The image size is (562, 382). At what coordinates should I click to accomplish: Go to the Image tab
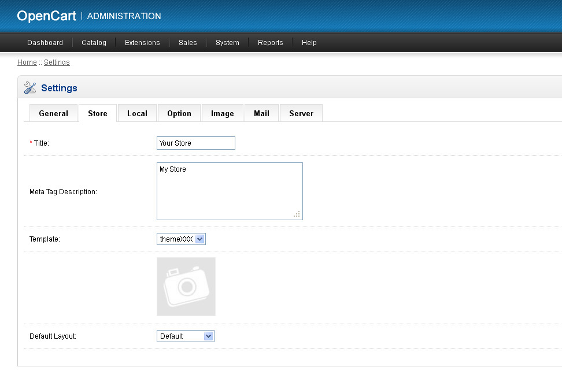[222, 113]
